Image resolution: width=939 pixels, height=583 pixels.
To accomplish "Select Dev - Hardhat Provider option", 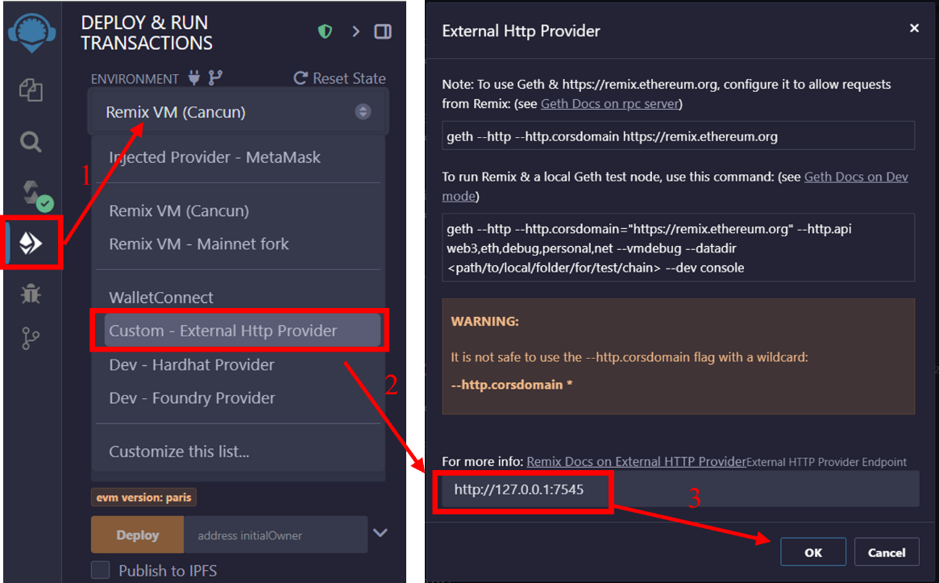I will [192, 364].
